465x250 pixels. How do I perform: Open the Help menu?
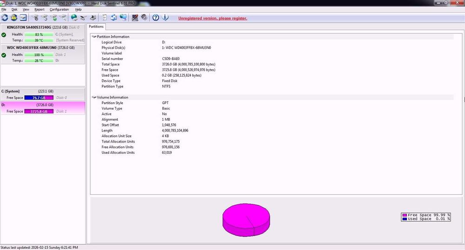pyautogui.click(x=78, y=9)
